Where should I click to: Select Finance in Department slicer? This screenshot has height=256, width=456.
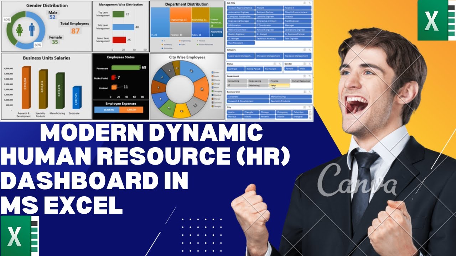tap(280, 81)
